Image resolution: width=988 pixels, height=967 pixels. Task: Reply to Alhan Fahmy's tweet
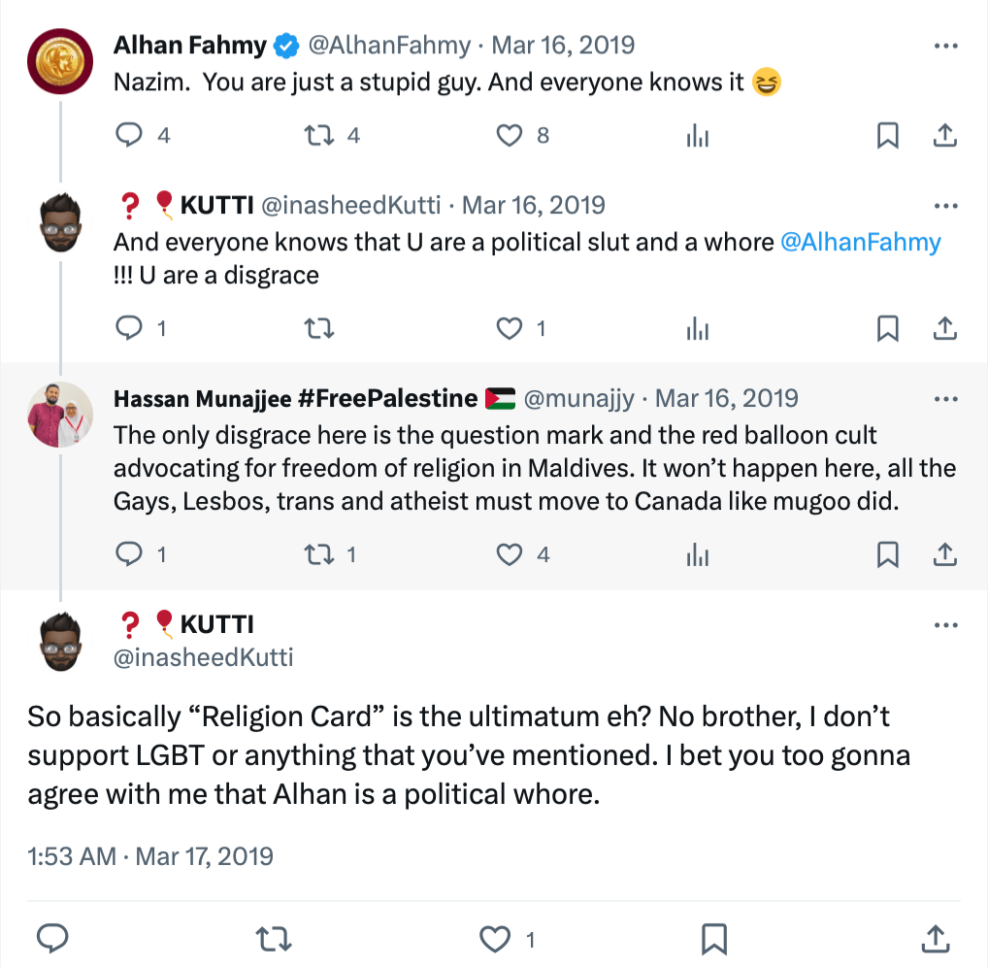click(x=129, y=136)
